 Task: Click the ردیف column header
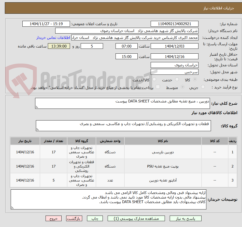(232, 141)
